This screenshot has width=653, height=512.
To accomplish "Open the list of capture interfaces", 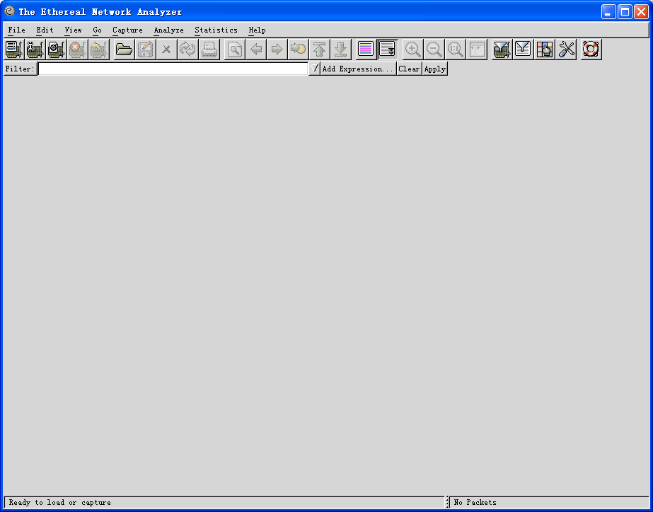I will coord(14,50).
